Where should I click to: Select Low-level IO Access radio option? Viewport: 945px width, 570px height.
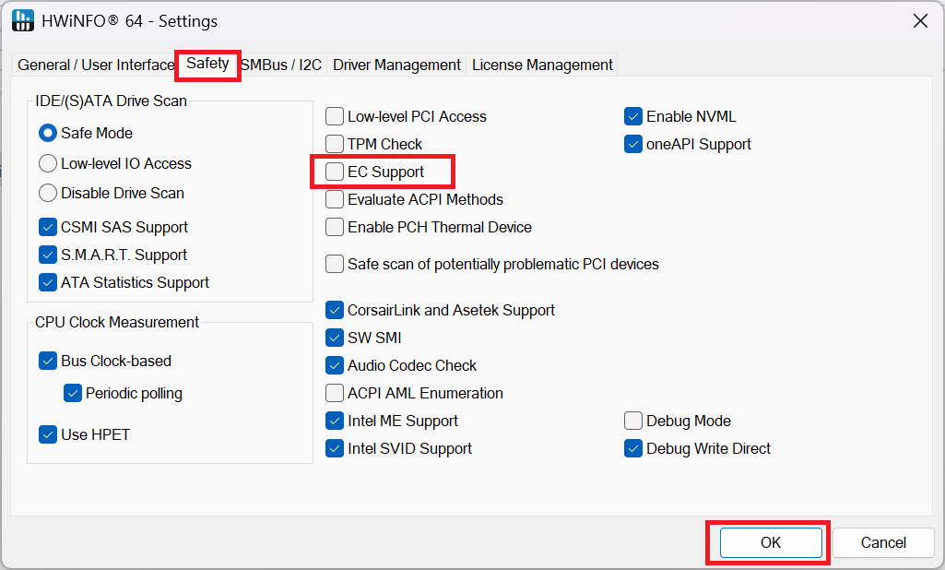point(48,163)
